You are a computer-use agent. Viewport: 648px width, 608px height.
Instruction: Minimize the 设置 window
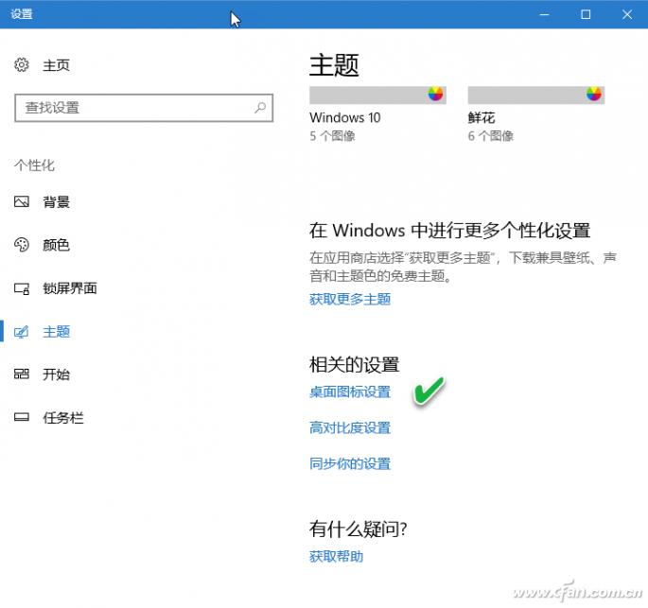545,14
